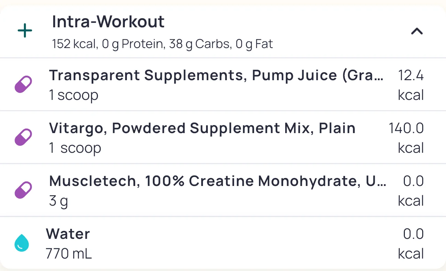Click the water droplet icon

[x=22, y=243]
